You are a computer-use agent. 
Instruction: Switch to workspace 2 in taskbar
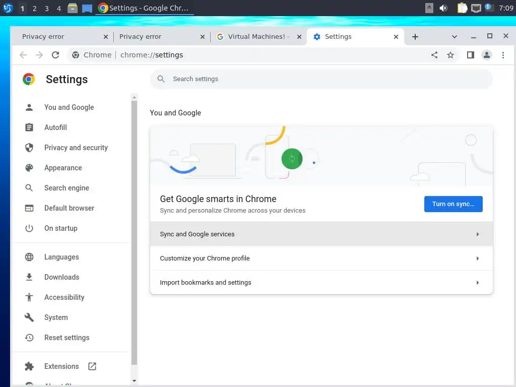(x=34, y=8)
